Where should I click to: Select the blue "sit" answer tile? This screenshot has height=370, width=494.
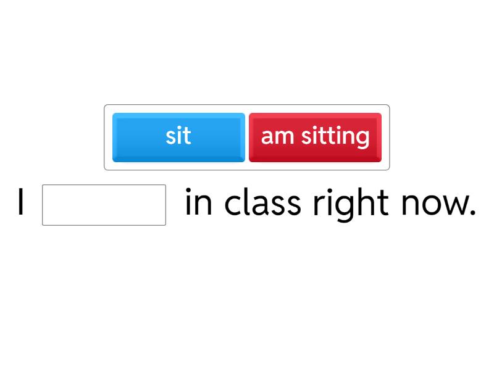(178, 137)
